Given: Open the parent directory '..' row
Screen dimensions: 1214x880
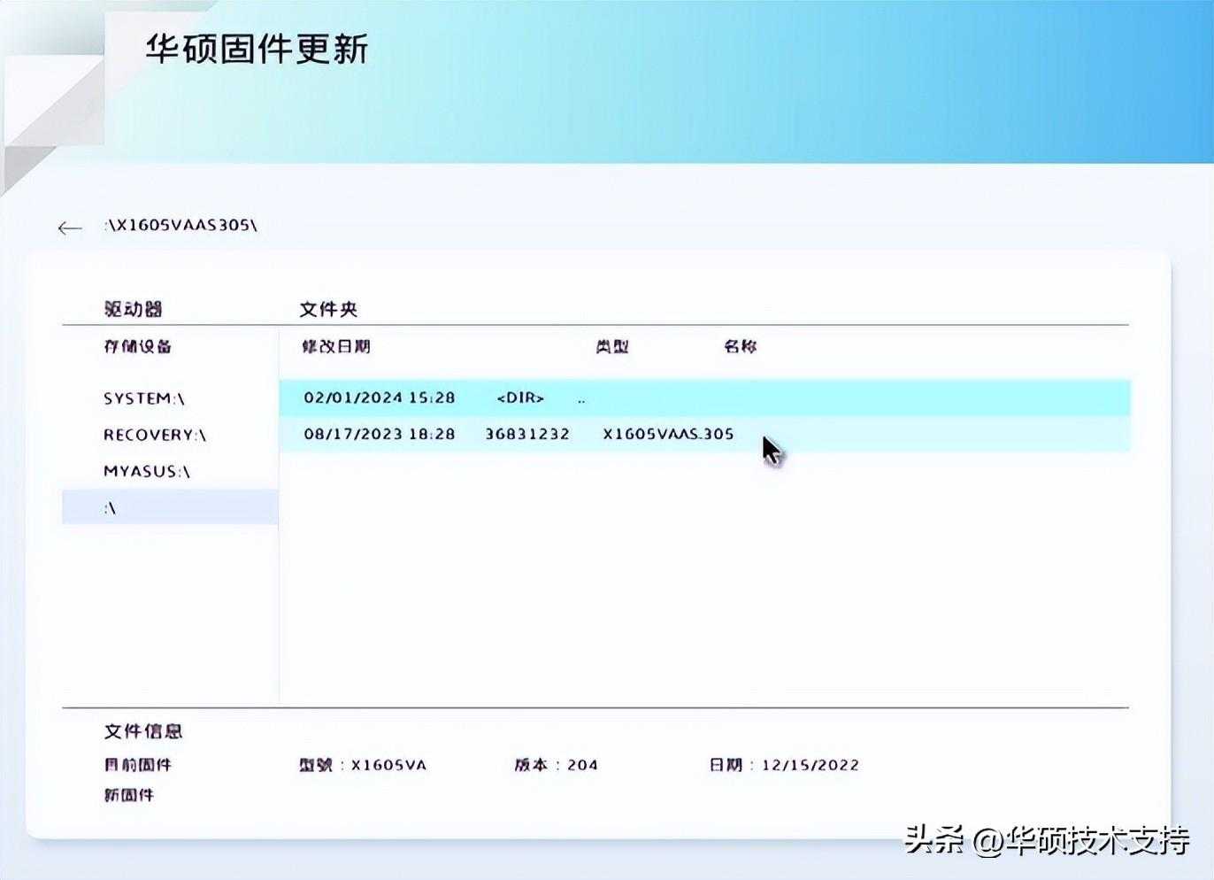Looking at the screenshot, I should click(704, 398).
